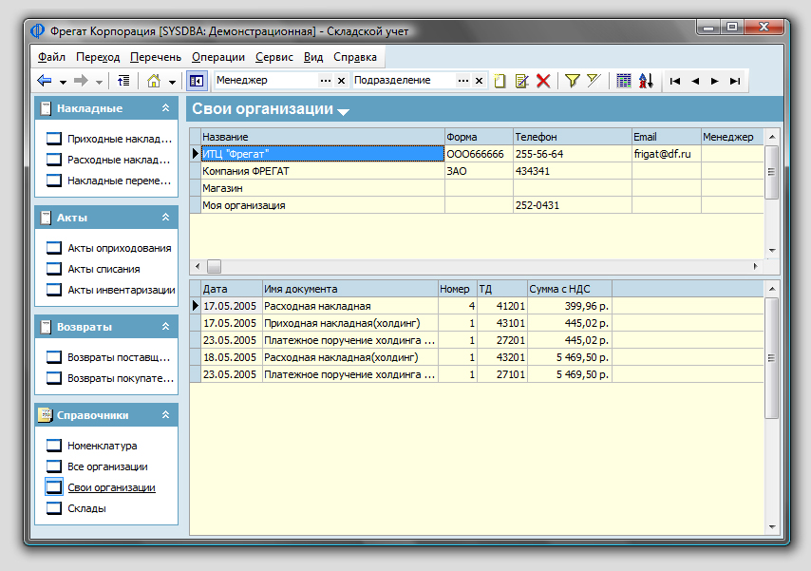Click the back navigation arrow
This screenshot has height=571, width=811.
tap(44, 81)
